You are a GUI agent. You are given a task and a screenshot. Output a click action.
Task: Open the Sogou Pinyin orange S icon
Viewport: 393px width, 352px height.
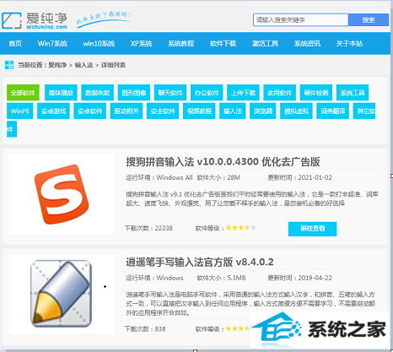[x=62, y=194]
